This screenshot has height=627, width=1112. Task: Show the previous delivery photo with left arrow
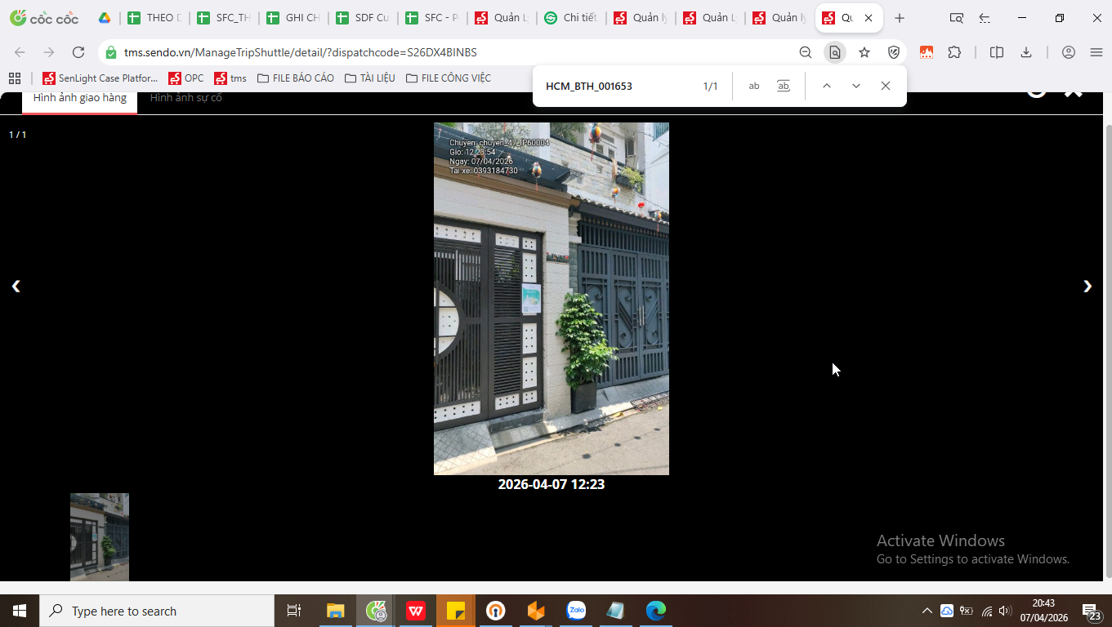point(16,286)
